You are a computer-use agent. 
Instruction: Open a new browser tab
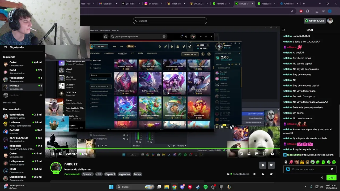pyautogui.click(x=304, y=4)
